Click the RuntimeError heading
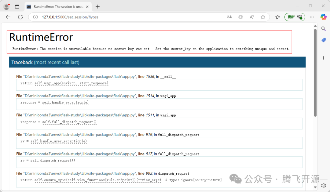Image resolution: width=330 pixels, height=192 pixels. [41, 37]
